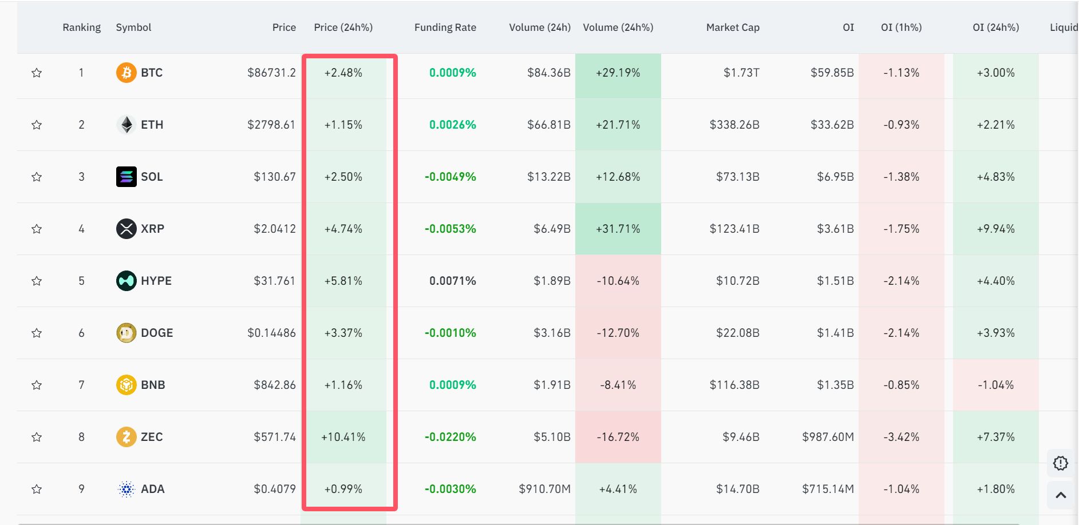
Task: Click the Cardano ADA icon
Action: pos(126,489)
